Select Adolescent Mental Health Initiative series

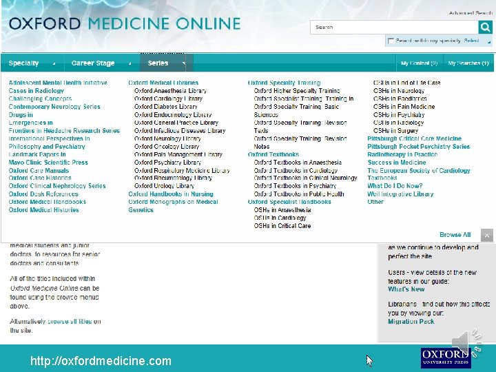58,83
